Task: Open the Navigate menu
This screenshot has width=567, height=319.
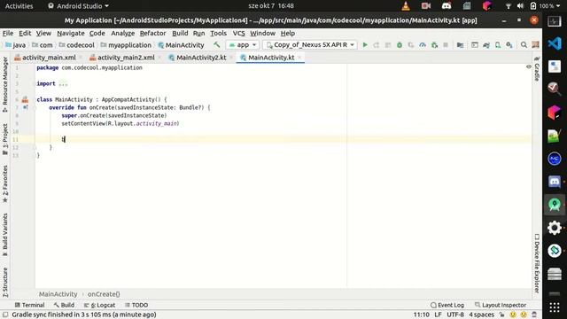Action: point(71,34)
